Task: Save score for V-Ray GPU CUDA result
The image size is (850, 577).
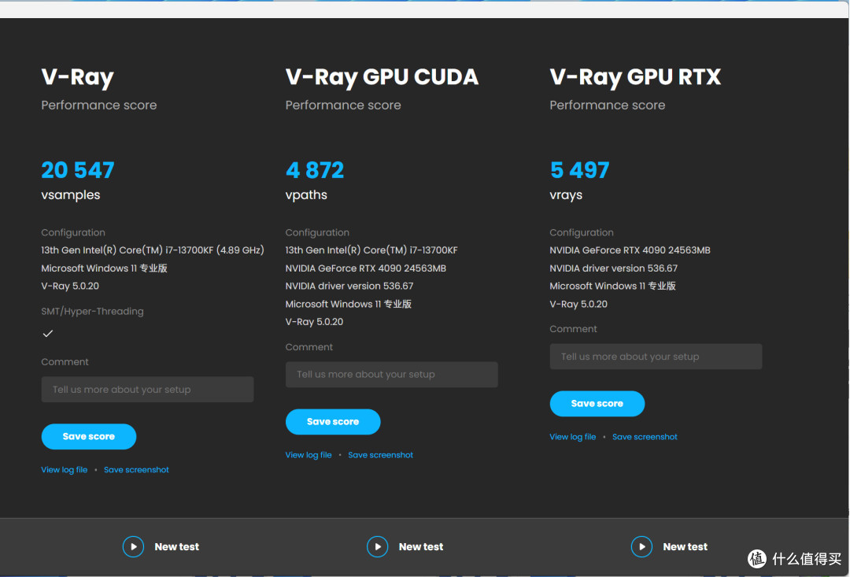Action: (x=333, y=421)
